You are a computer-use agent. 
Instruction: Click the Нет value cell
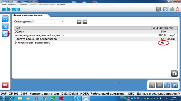163,43
